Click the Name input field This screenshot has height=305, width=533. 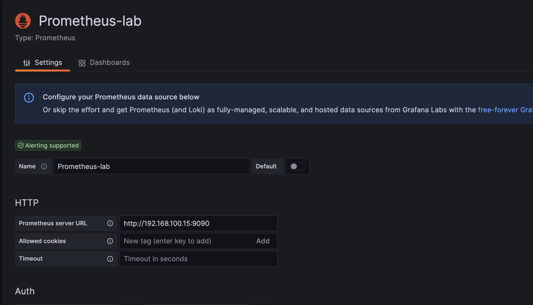(151, 166)
